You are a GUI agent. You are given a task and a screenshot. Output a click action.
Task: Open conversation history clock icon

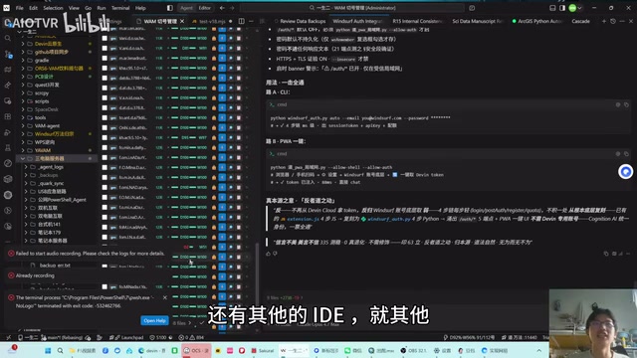coord(613,21)
